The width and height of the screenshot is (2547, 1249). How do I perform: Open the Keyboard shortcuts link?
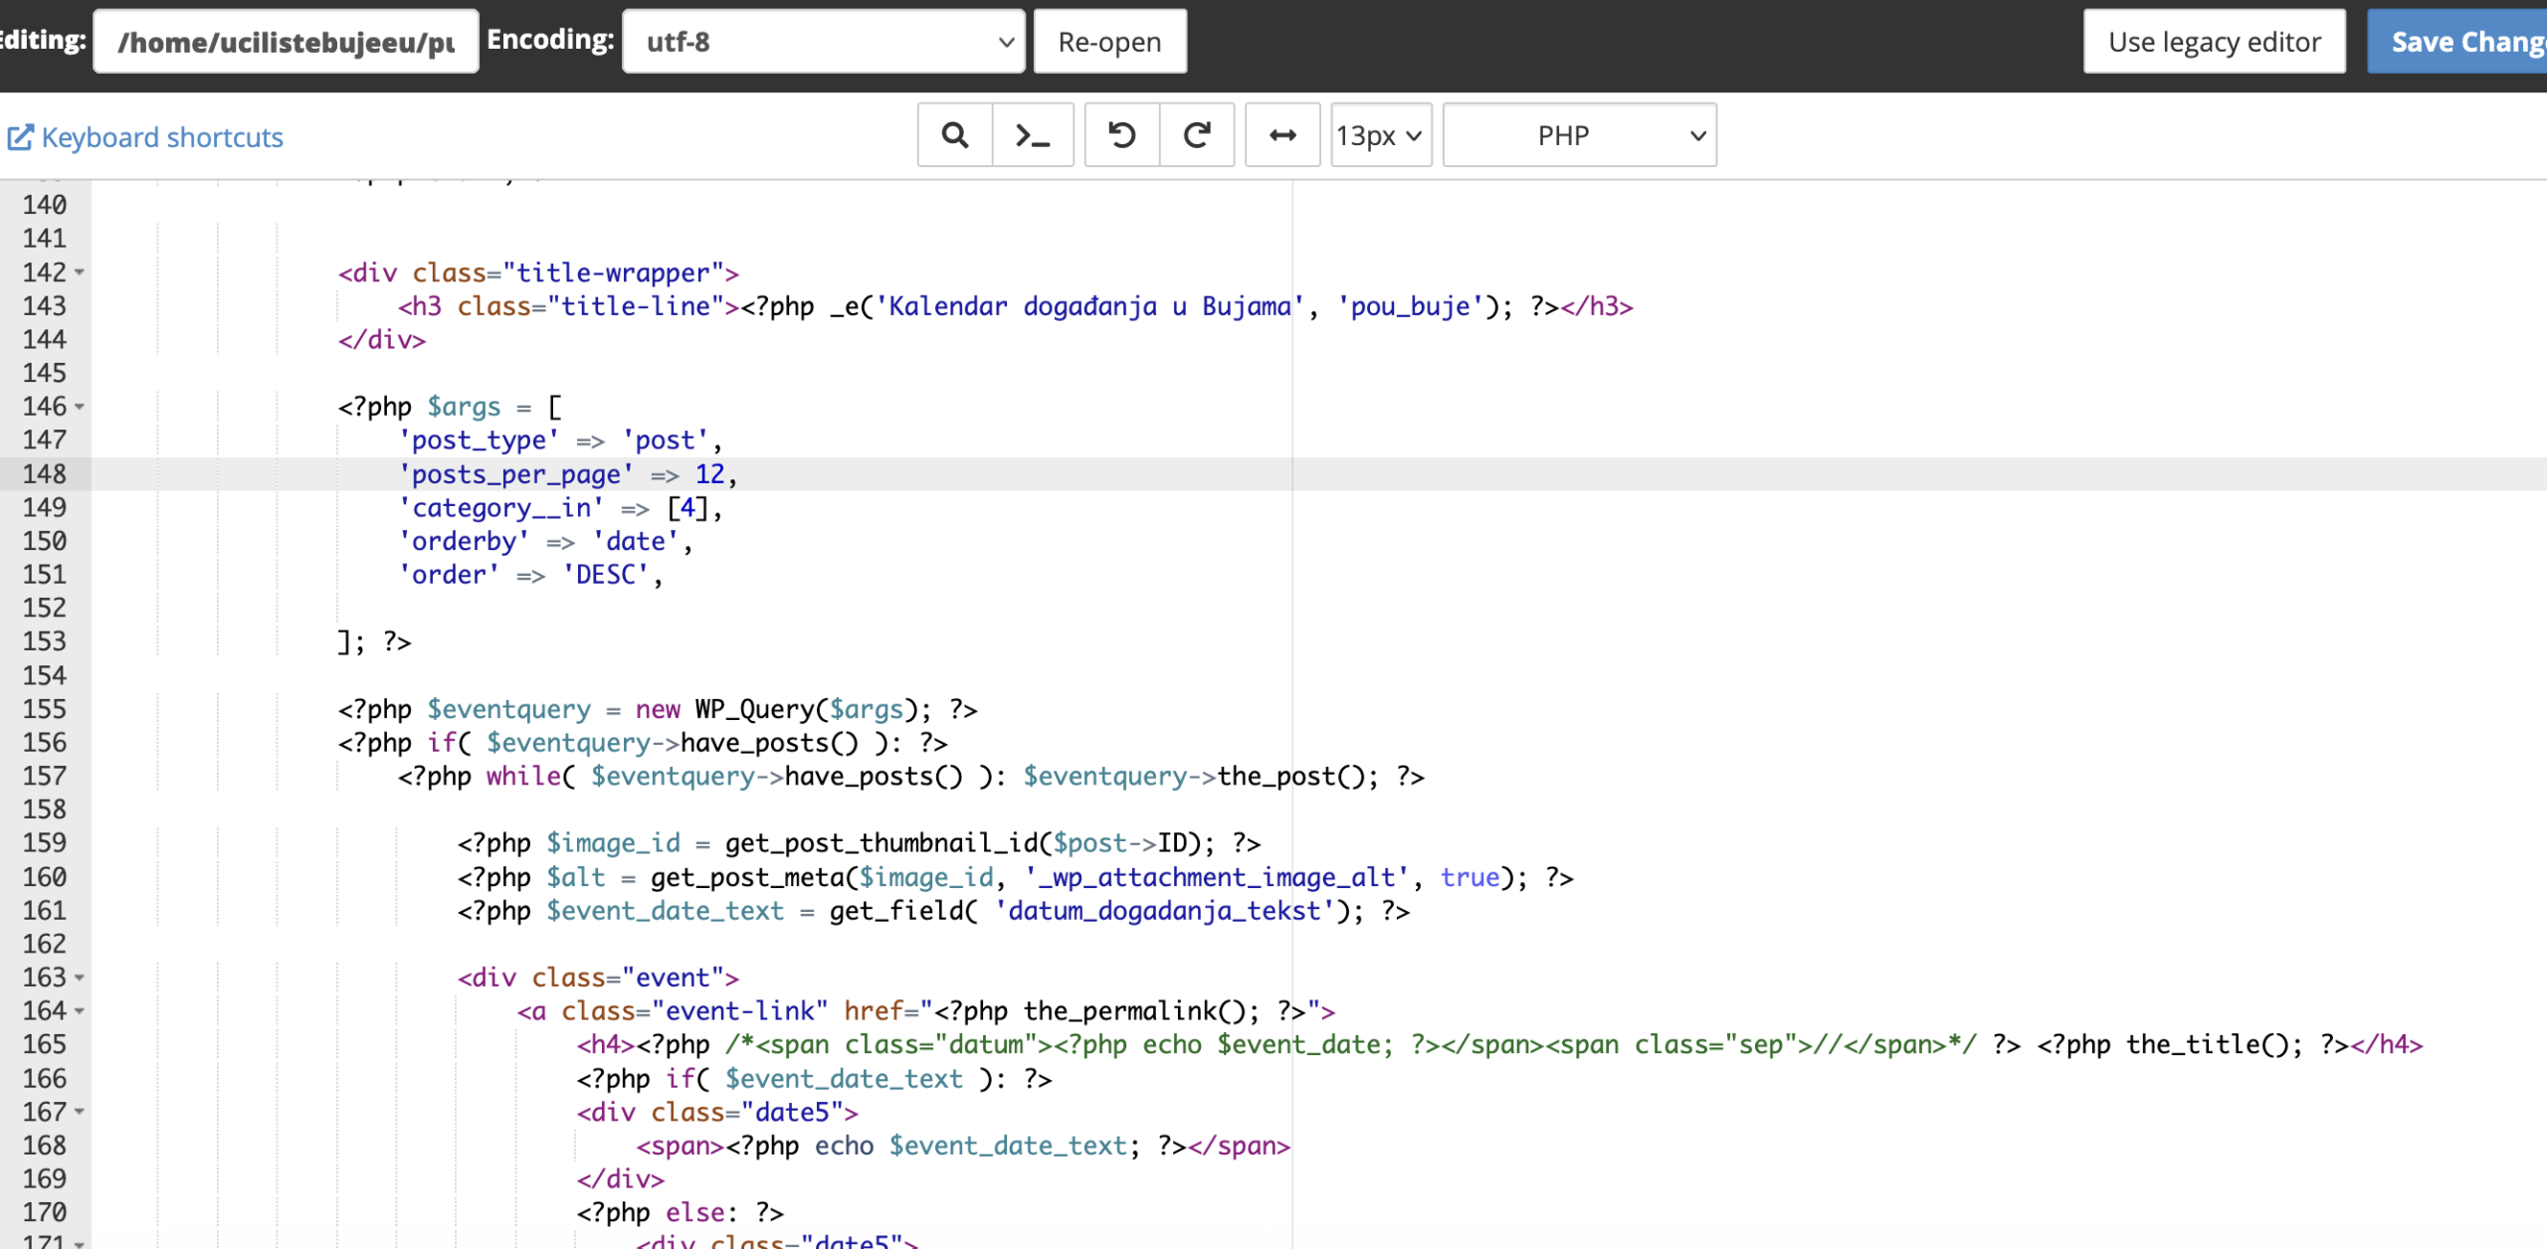pos(162,137)
